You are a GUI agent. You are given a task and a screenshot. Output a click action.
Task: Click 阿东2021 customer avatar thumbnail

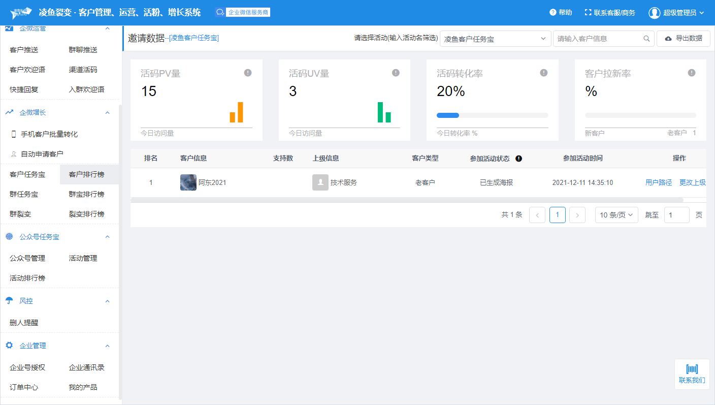pyautogui.click(x=188, y=182)
